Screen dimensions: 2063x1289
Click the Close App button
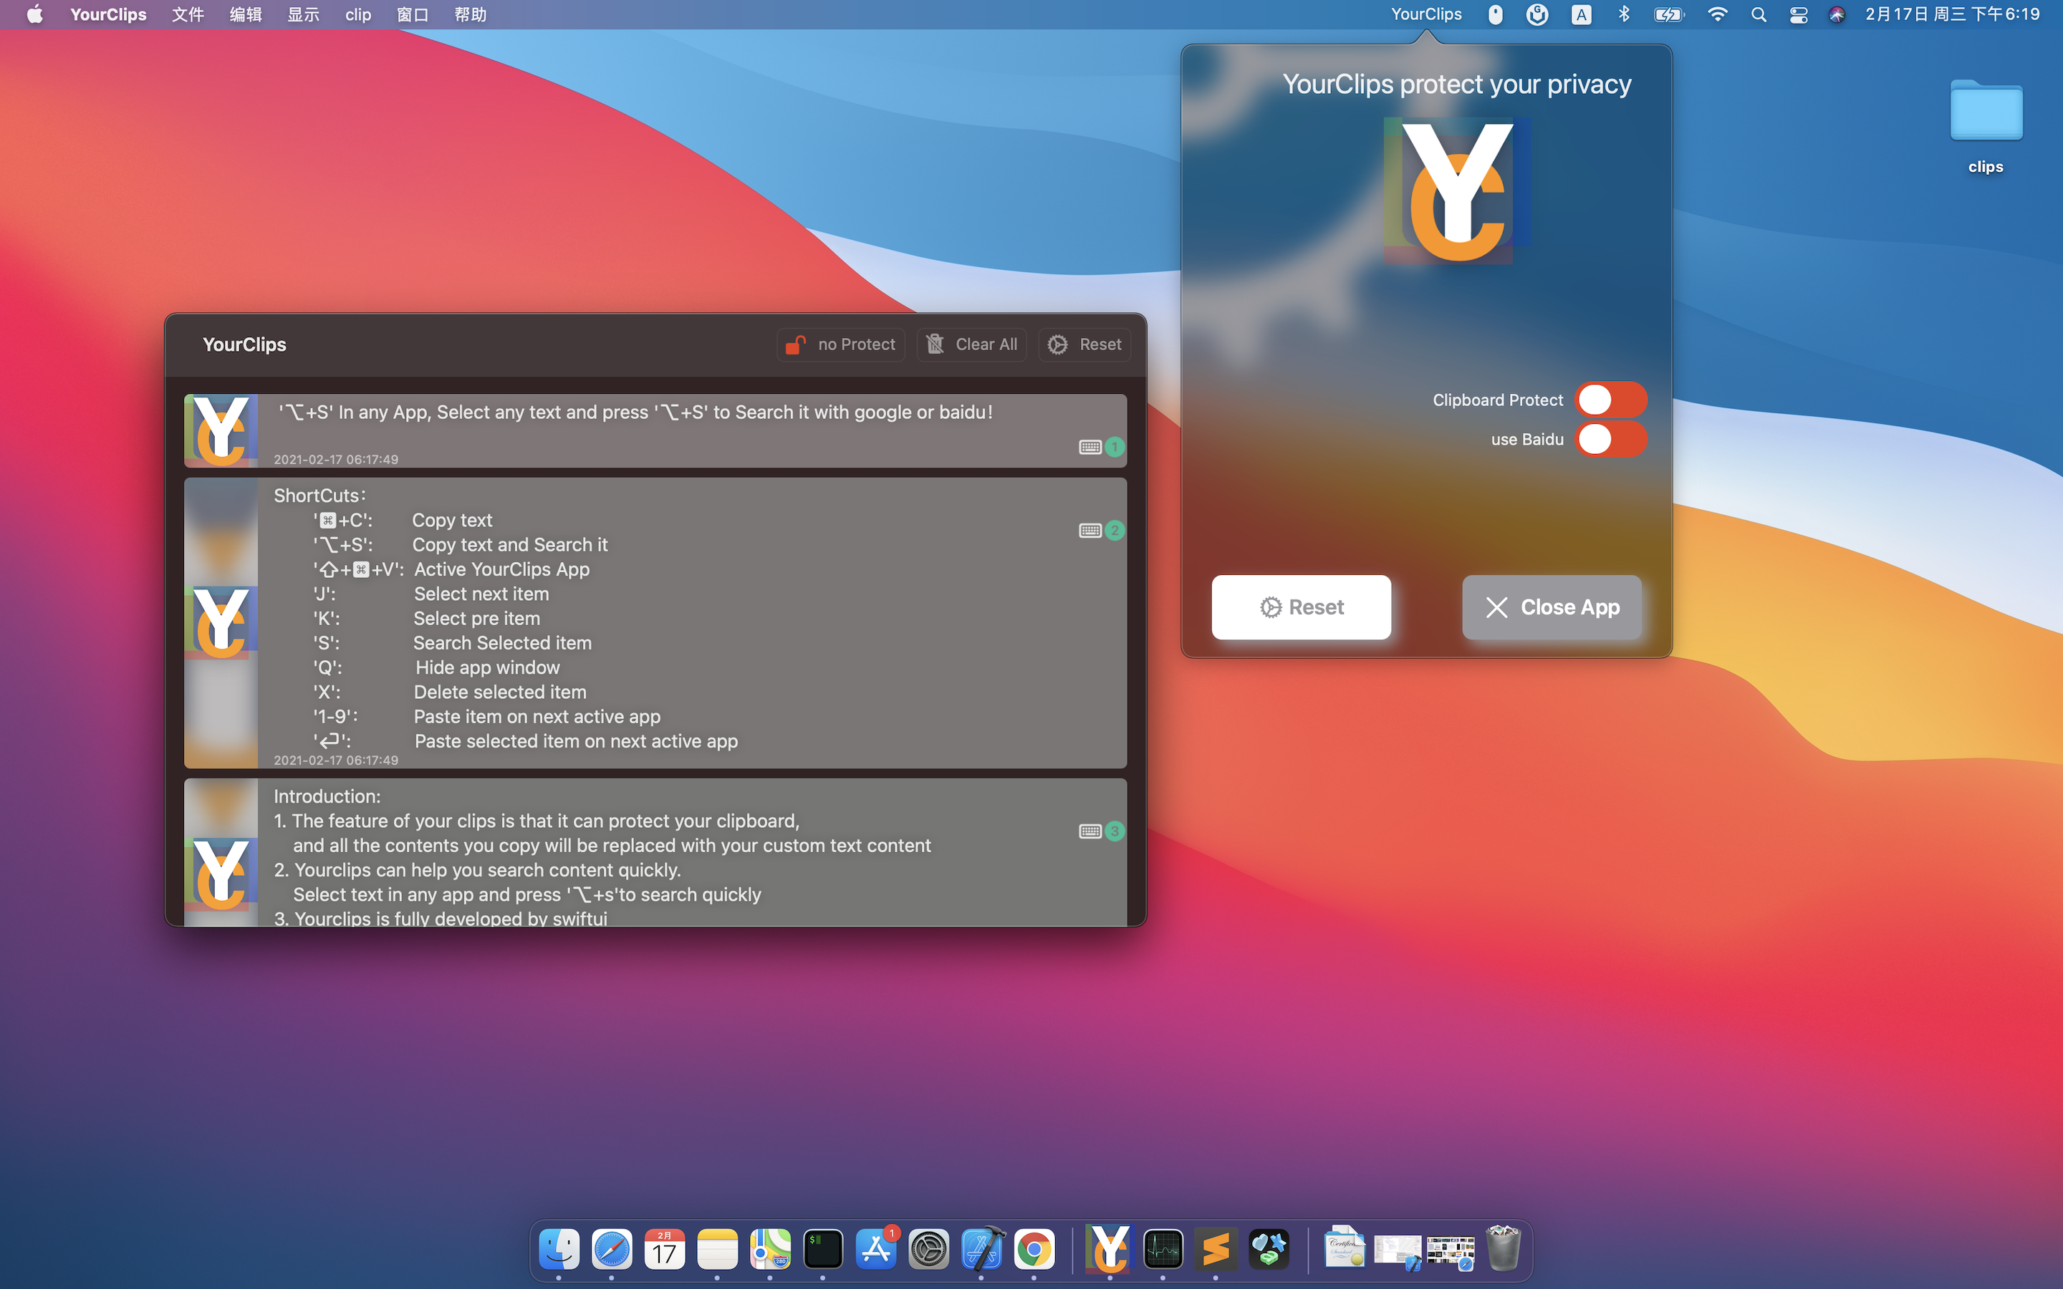pyautogui.click(x=1552, y=607)
